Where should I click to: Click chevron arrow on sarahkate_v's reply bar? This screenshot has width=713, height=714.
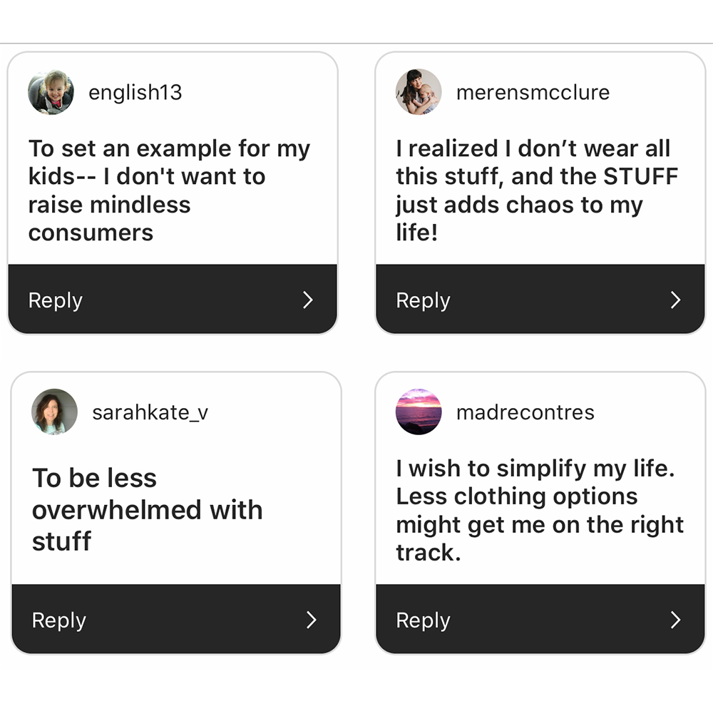coord(312,620)
